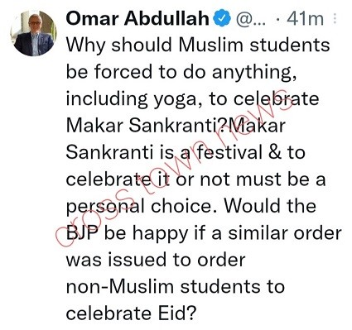Click the Omar Abdullah display name

point(137,19)
